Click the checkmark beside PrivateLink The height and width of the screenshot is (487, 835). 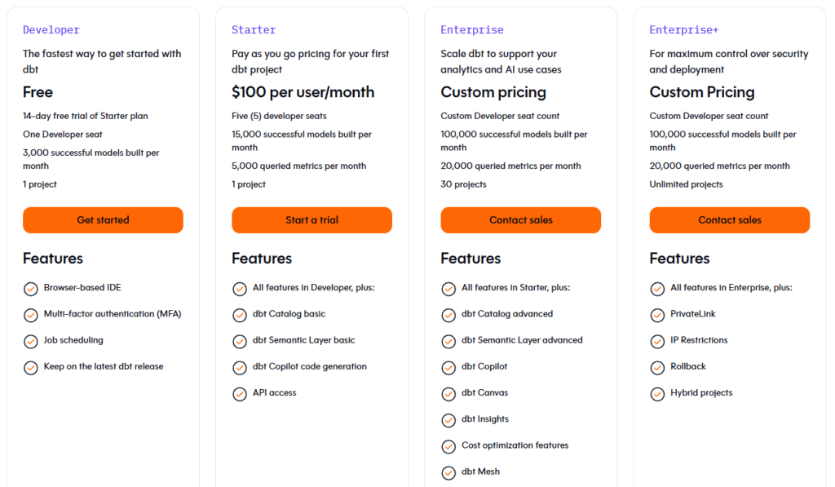click(x=657, y=314)
